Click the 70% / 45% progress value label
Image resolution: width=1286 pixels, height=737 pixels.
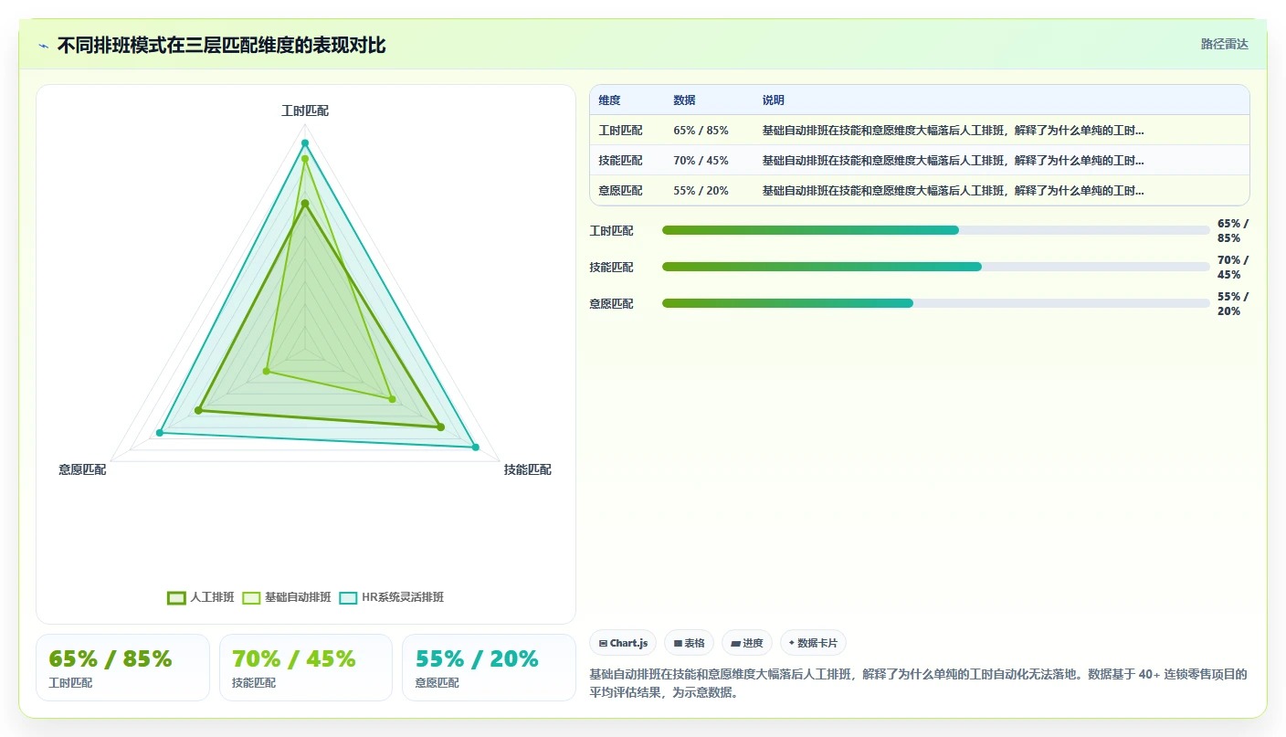(1233, 268)
